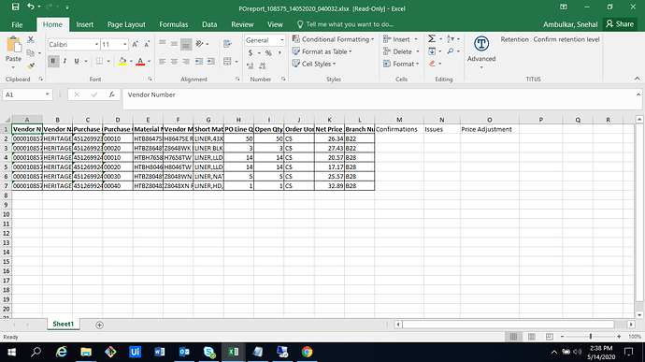
Task: Switch to the Page Layout tab
Action: click(x=126, y=24)
